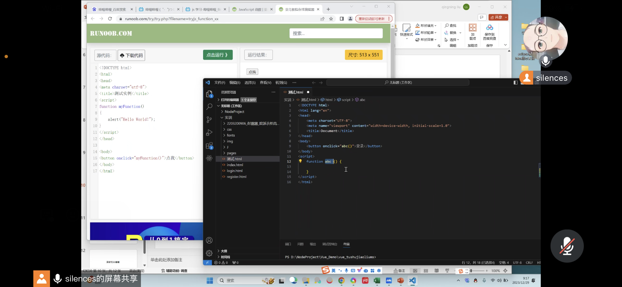Open PowerPoint comments pane icon

pos(482,17)
